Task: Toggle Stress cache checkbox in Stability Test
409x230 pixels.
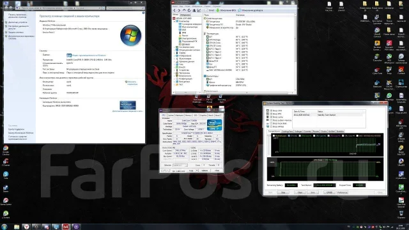Action: coord(271,117)
